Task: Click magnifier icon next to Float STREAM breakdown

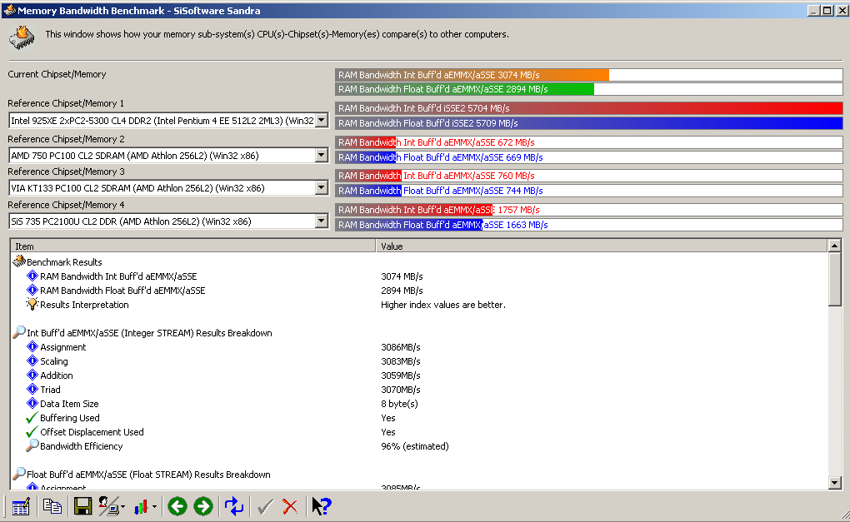Action: pos(19,473)
